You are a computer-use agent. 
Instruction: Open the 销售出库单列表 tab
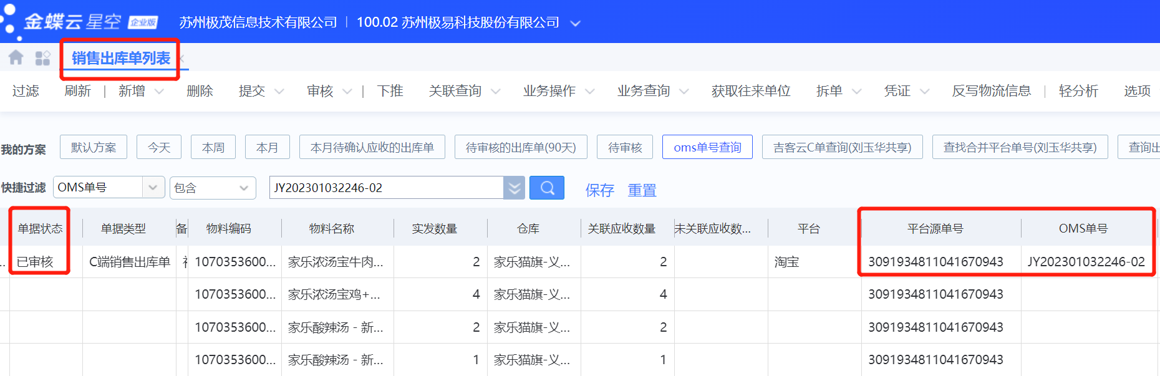click(121, 58)
